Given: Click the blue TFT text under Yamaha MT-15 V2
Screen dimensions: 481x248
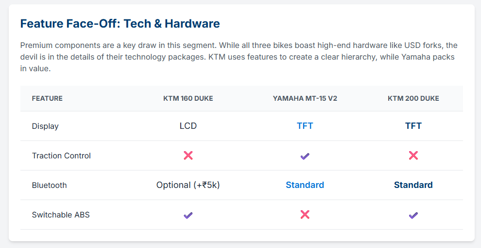Looking at the screenshot, I should click(x=305, y=126).
